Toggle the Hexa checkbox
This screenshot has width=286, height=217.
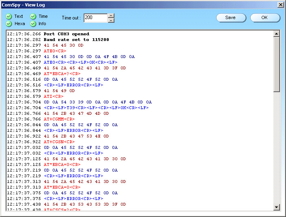coord(9,24)
